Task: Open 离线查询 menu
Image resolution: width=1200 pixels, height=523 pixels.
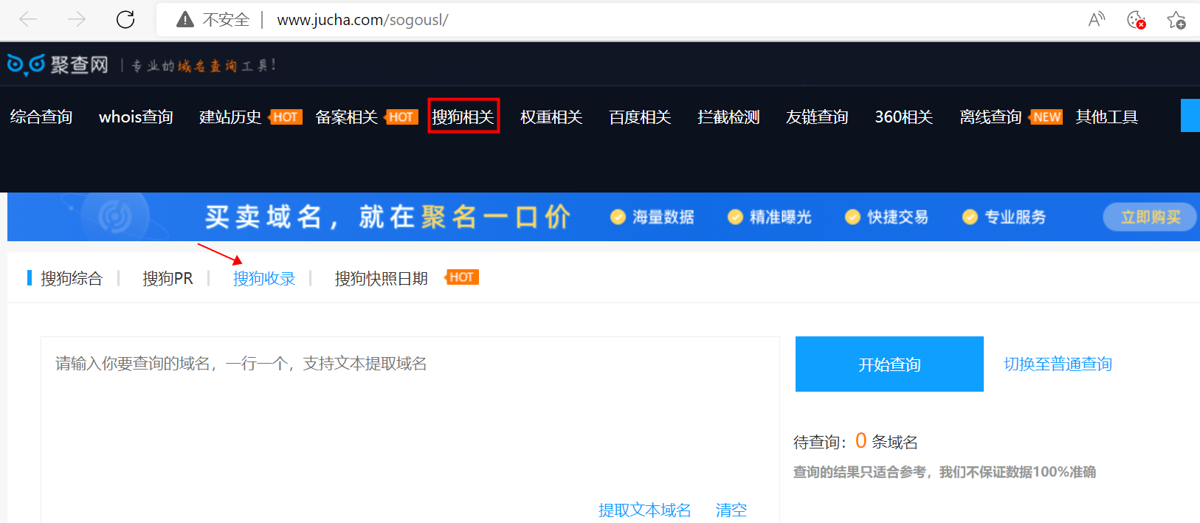Action: [x=990, y=117]
